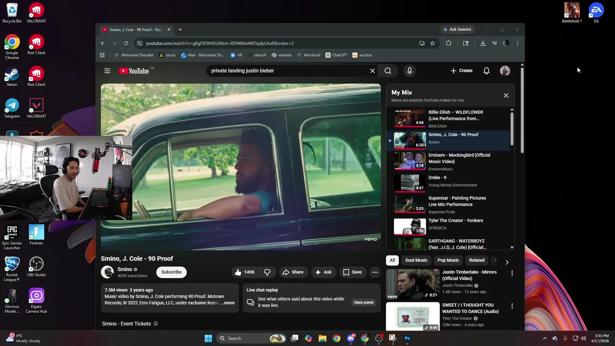Open options for SWEET / I THOUGHT video
Screen dimensions: 615x346
pos(512,306)
